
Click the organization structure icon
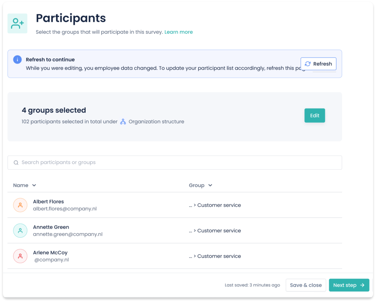pos(123,122)
